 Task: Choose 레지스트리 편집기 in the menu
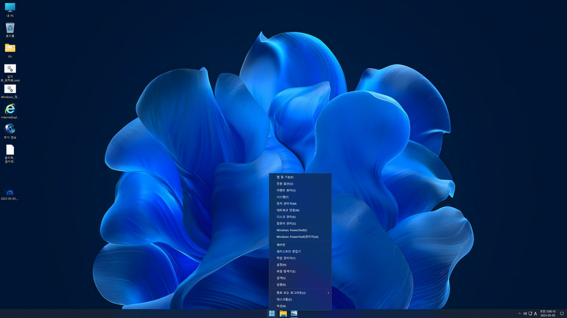click(x=300, y=251)
